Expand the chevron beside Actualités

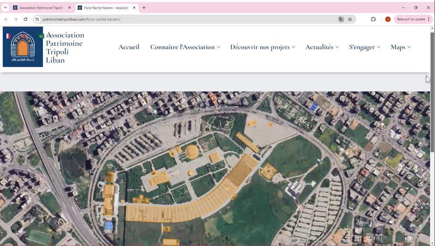pyautogui.click(x=337, y=47)
